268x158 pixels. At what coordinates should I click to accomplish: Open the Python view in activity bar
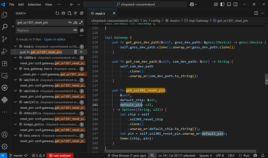click(x=4, y=100)
